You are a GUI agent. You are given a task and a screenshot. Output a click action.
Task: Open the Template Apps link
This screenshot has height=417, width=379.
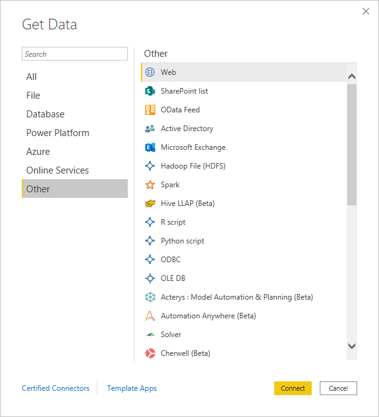132,388
